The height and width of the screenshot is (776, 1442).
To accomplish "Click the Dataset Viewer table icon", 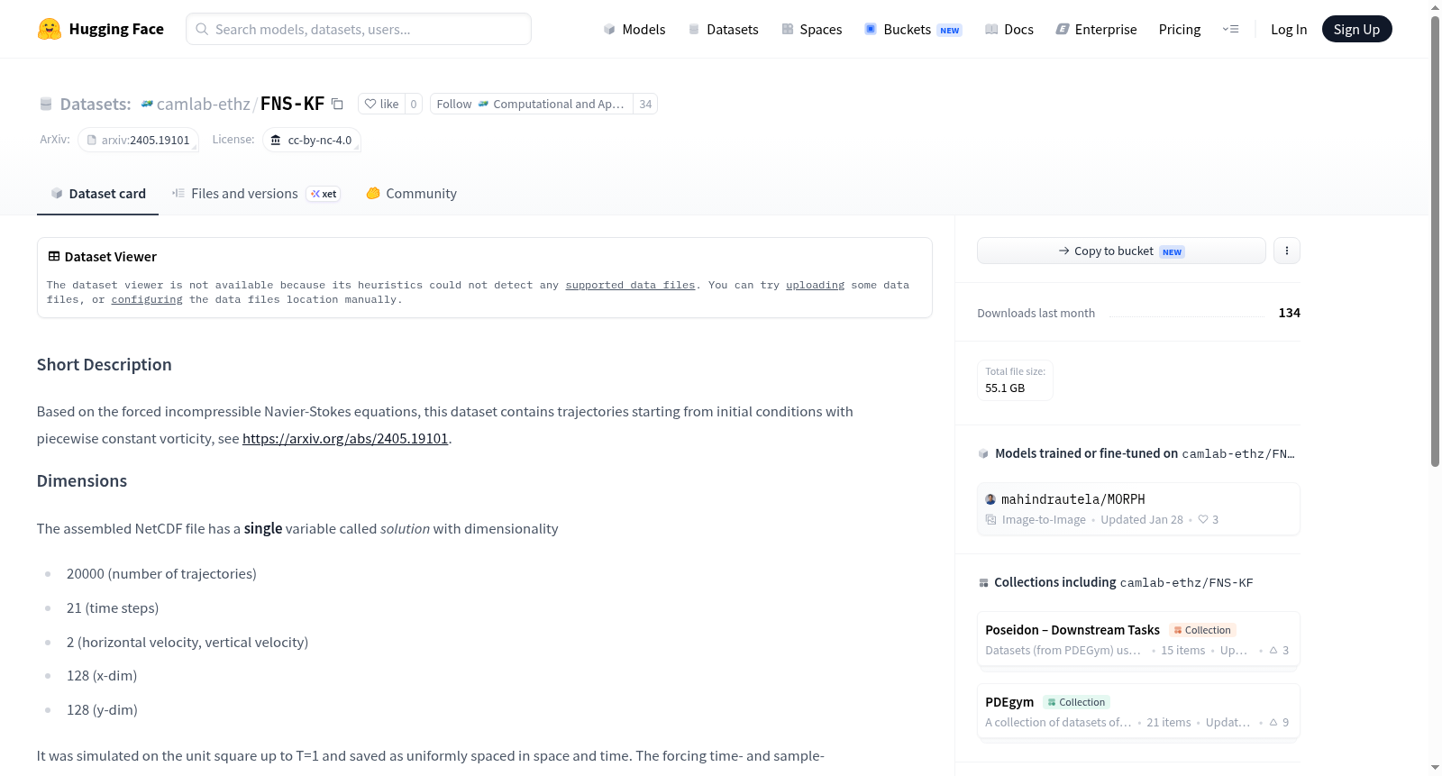I will [54, 256].
